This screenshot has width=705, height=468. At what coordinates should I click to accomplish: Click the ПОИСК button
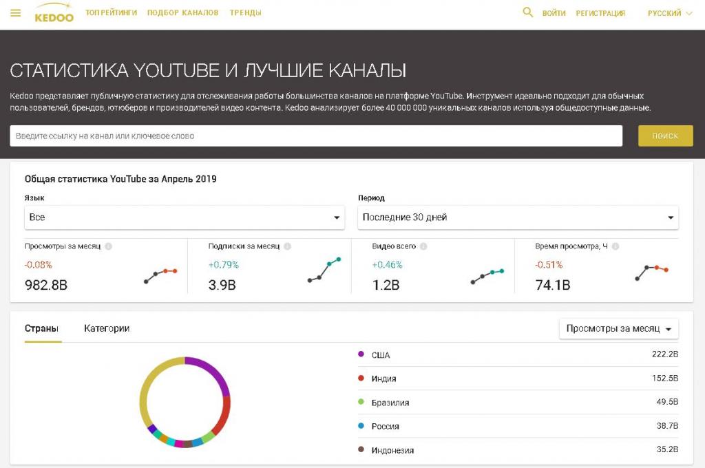pos(666,136)
